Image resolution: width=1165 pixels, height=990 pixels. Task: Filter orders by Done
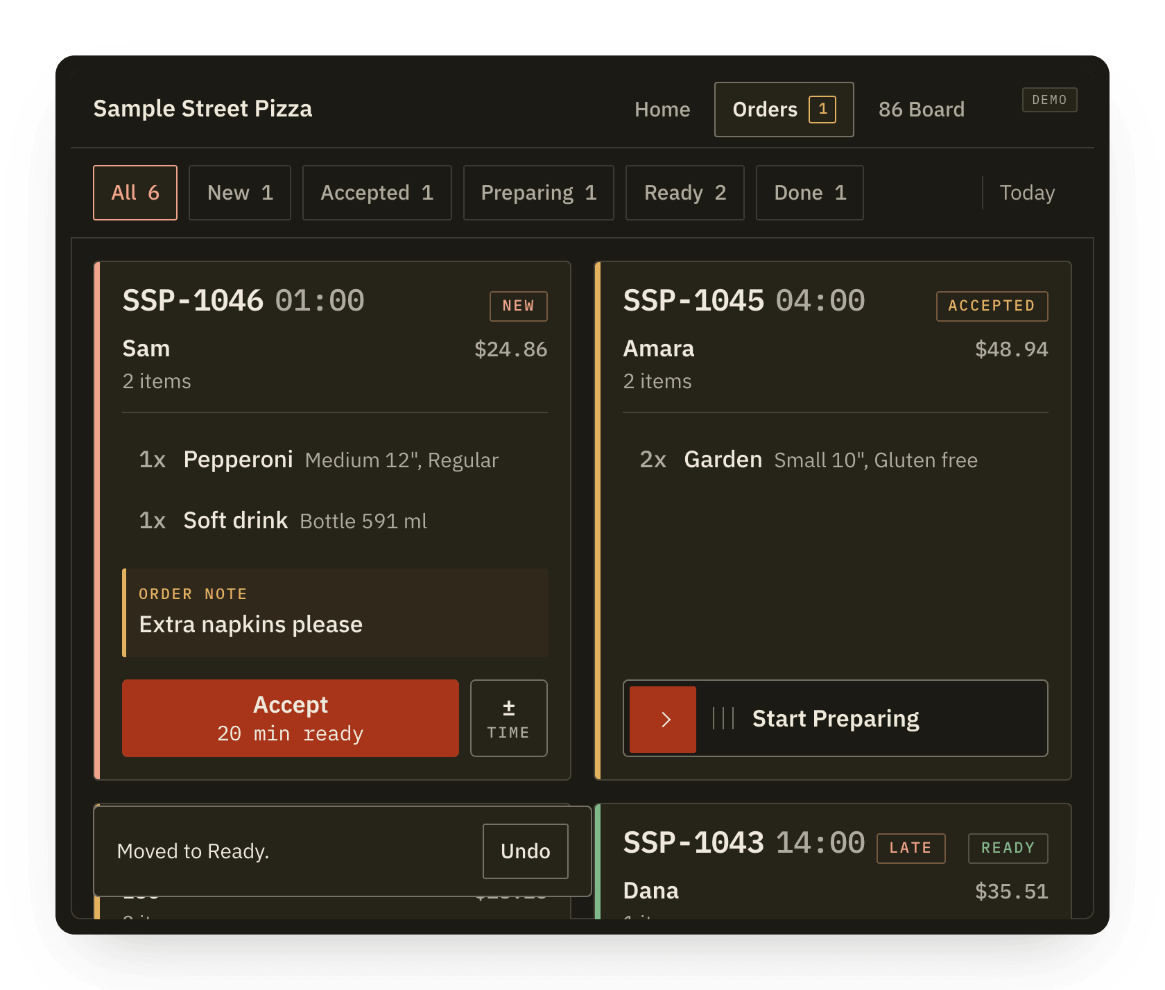[x=810, y=193]
